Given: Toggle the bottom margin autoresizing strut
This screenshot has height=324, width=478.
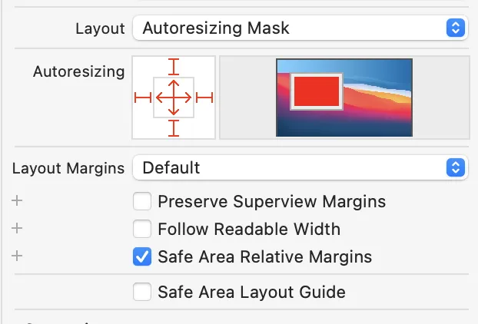Looking at the screenshot, I should click(x=174, y=128).
